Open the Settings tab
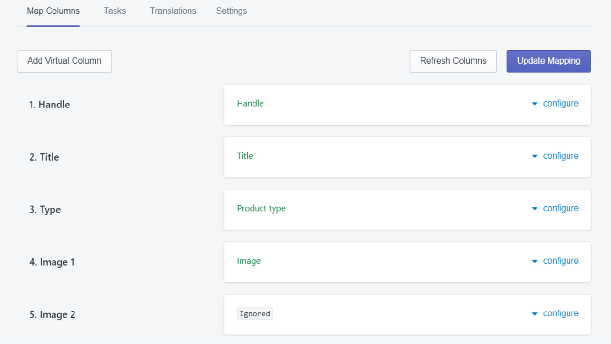This screenshot has height=344, width=611. tap(231, 11)
